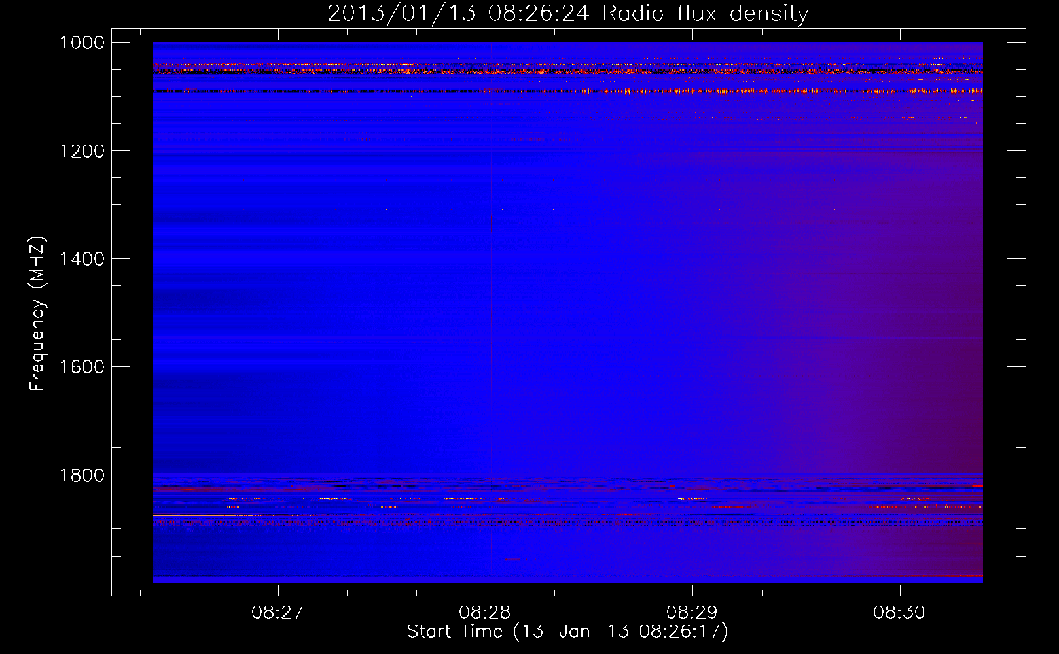Click the 08:30 time tick label
1059x654 pixels.
899,612
